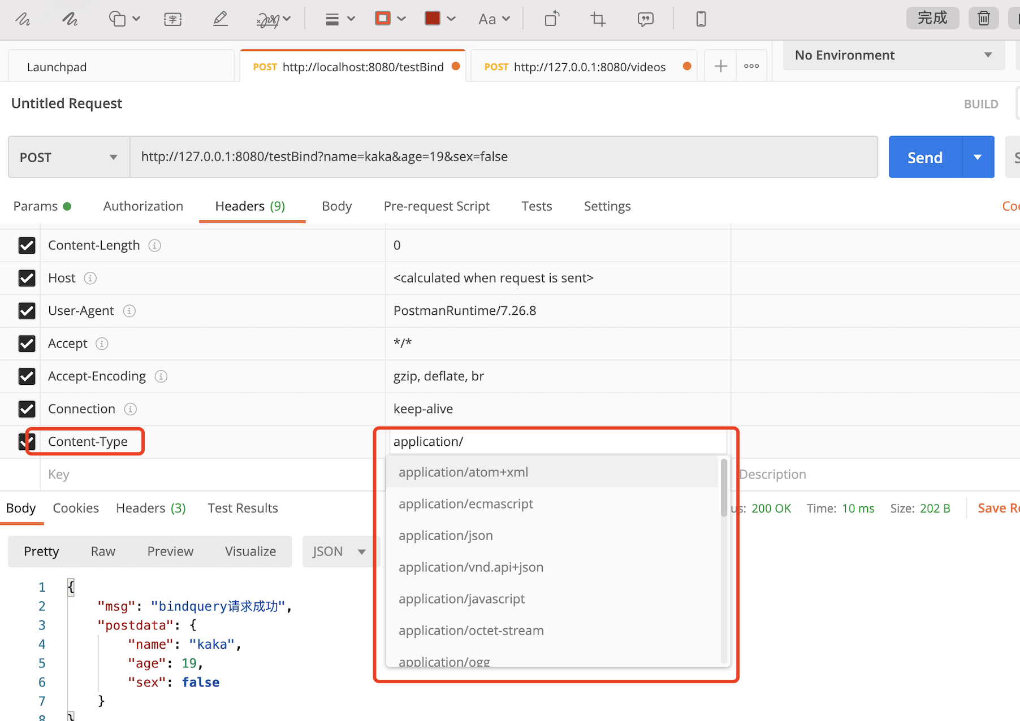
Task: Click the trash icon to delete the screenshot
Action: pos(983,18)
